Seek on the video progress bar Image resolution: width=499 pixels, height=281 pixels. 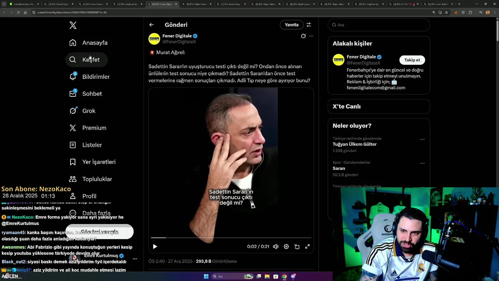coord(231,237)
